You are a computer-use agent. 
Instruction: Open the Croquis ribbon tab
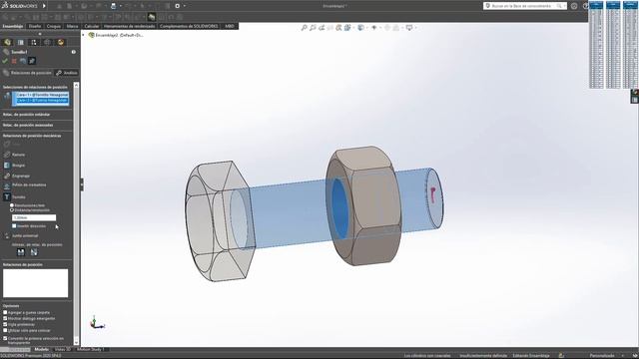(53, 26)
